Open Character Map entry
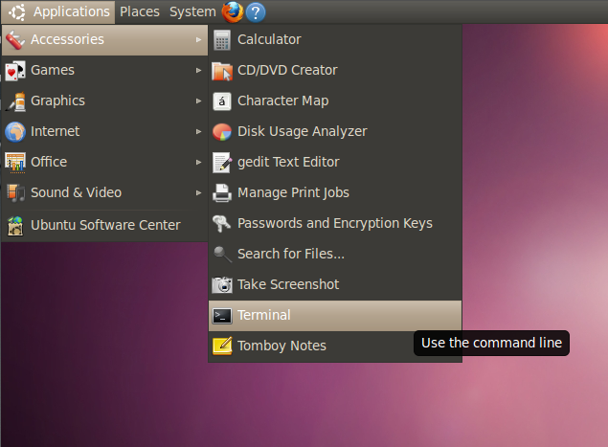 pyautogui.click(x=335, y=101)
